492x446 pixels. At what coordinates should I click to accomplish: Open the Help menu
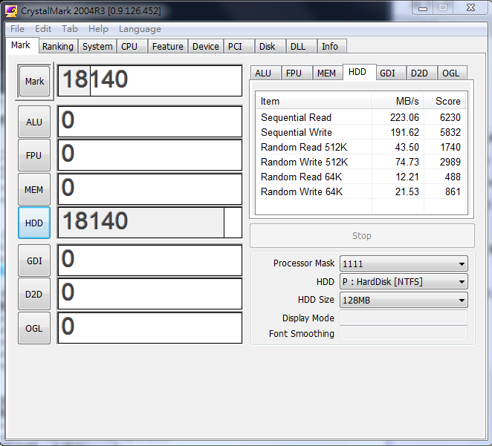pyautogui.click(x=98, y=29)
